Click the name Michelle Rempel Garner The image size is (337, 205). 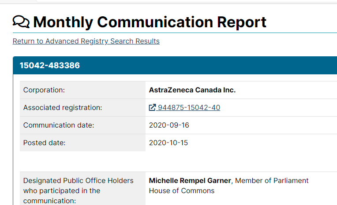tap(190, 181)
